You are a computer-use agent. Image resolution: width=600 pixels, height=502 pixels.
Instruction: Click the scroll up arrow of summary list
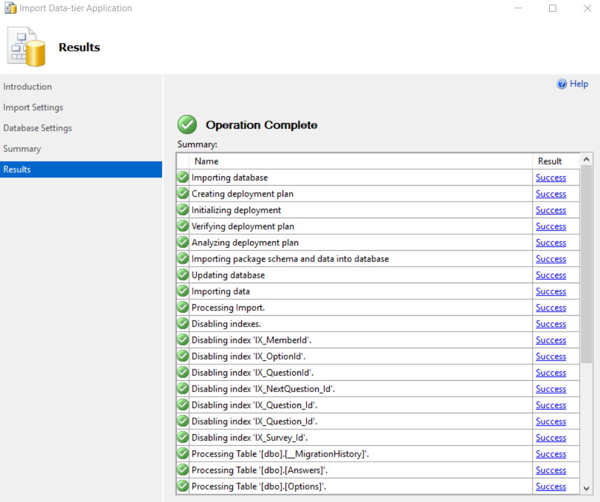click(586, 159)
